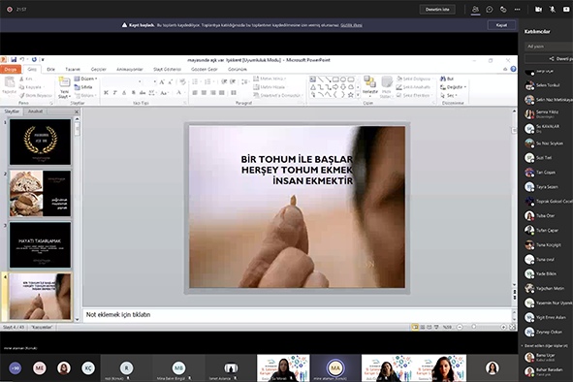Click the Sıfırla reset button
The width and height of the screenshot is (573, 382).
(83, 87)
